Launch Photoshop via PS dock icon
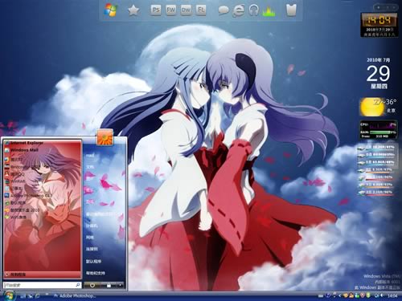The width and height of the screenshot is (402, 301). pyautogui.click(x=156, y=10)
